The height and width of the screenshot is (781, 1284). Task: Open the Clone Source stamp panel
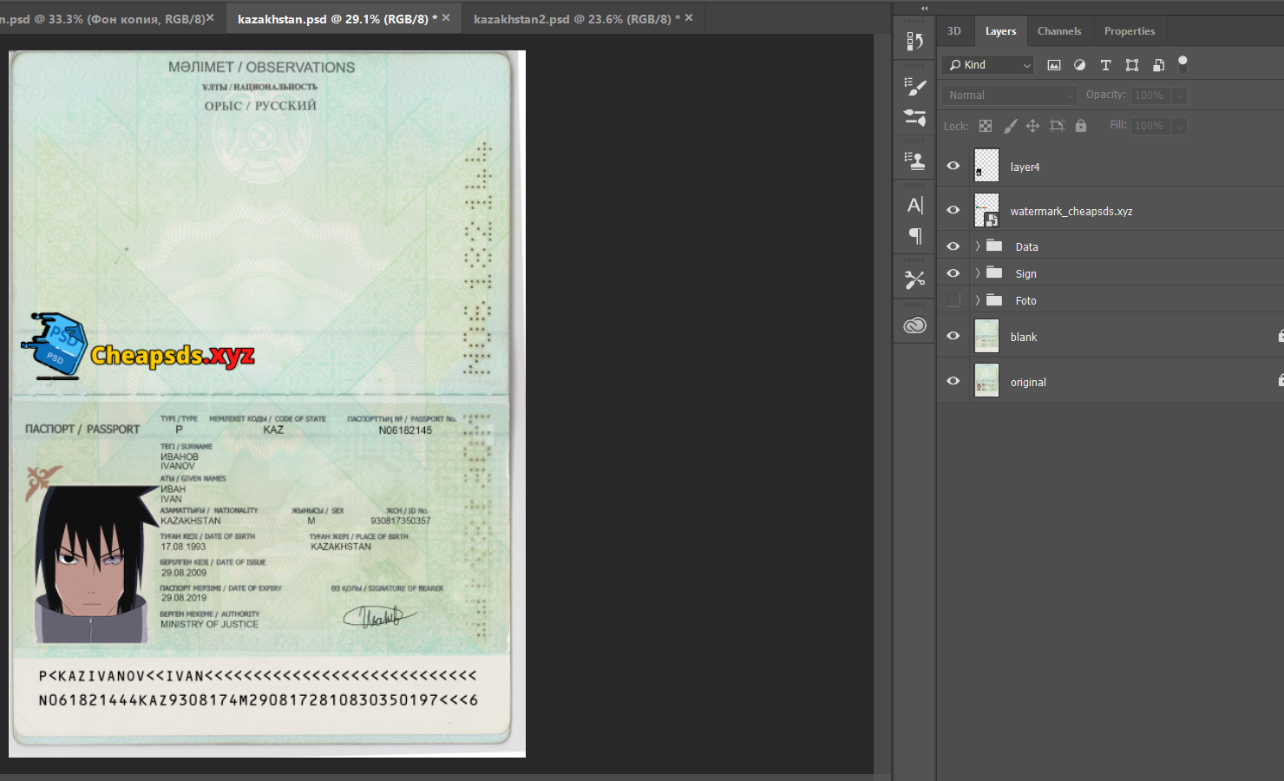pyautogui.click(x=914, y=161)
